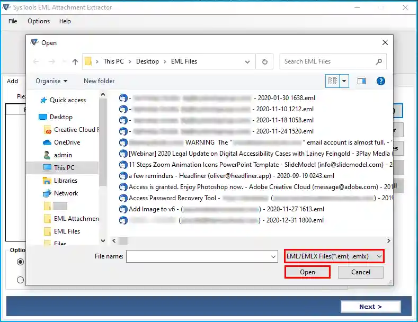418x322 pixels.
Task: Change view layout icon
Action: click(x=332, y=81)
